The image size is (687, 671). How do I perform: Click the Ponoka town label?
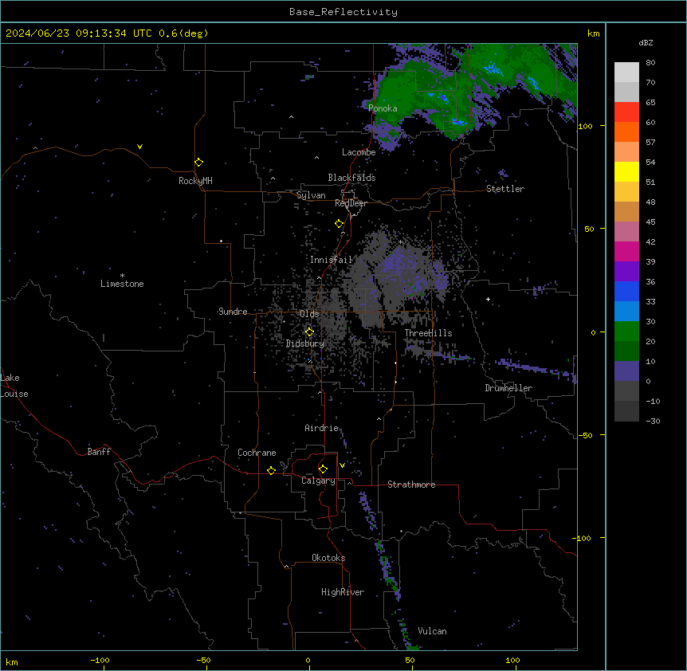tap(383, 108)
